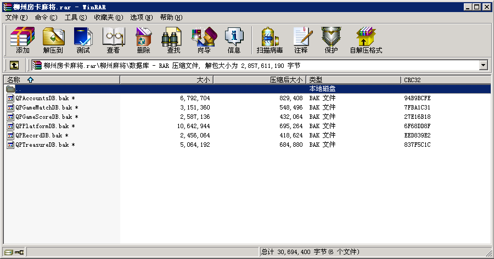Sort by 压缩后大小 column header
This screenshot has width=494, height=259.
tap(259, 80)
